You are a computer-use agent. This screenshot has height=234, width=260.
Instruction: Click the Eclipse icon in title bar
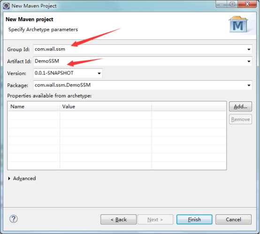(x=7, y=6)
